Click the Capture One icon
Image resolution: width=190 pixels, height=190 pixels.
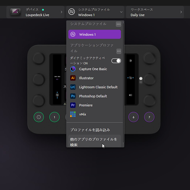73,69
